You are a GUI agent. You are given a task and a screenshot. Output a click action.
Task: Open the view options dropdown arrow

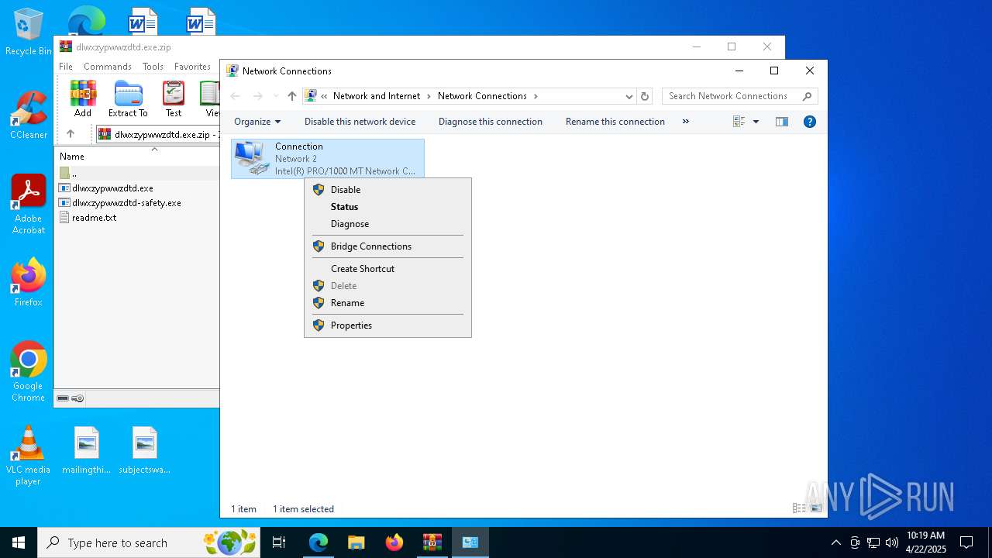point(756,122)
